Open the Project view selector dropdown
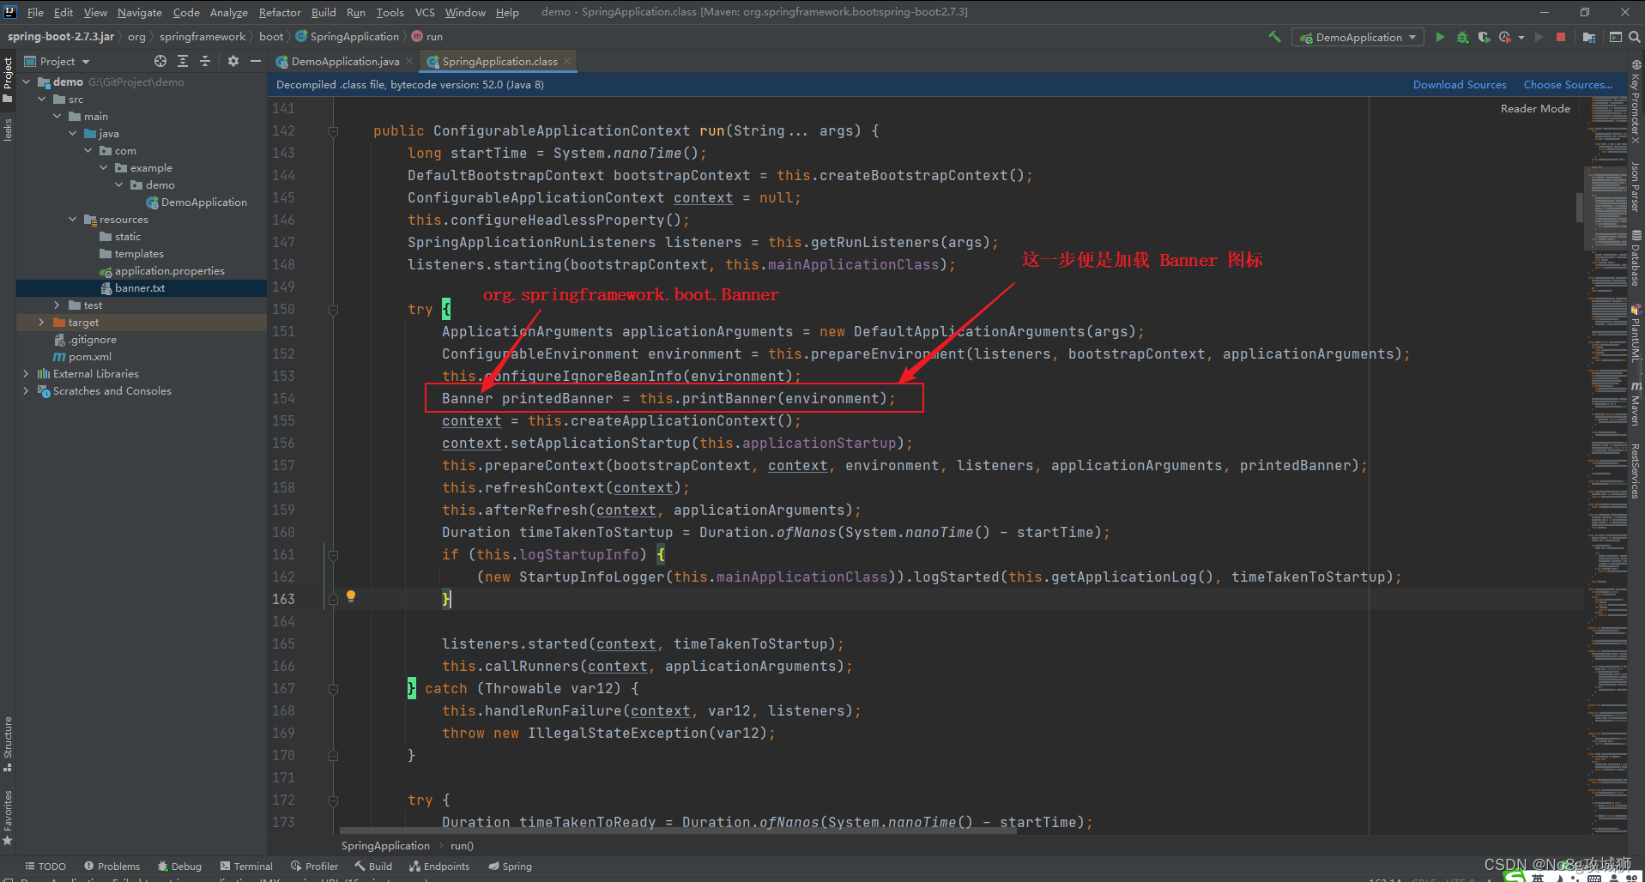The width and height of the screenshot is (1645, 882). point(57,62)
